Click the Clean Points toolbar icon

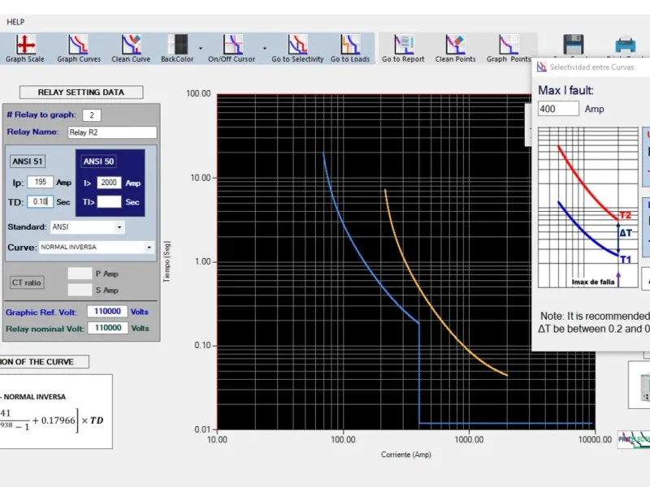coord(456,49)
